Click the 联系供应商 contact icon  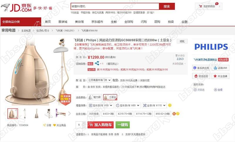coord(195,68)
